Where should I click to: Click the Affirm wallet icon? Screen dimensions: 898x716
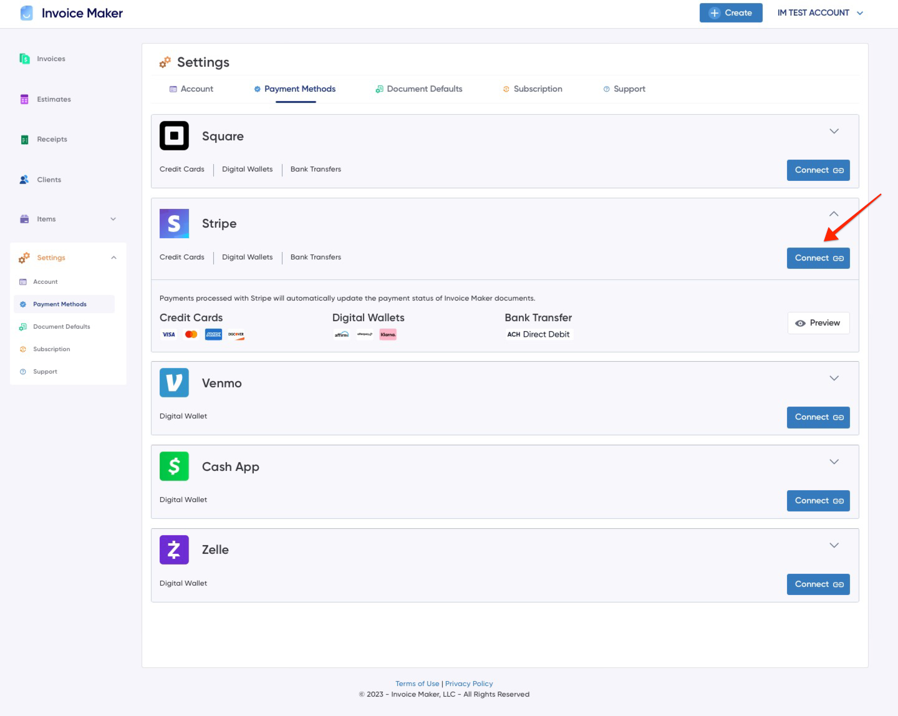pyautogui.click(x=342, y=334)
